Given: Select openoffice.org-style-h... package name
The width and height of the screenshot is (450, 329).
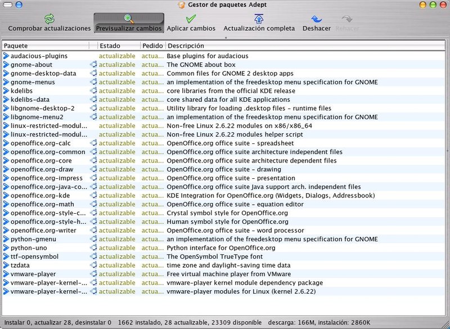Looking at the screenshot, I should pyautogui.click(x=48, y=222).
